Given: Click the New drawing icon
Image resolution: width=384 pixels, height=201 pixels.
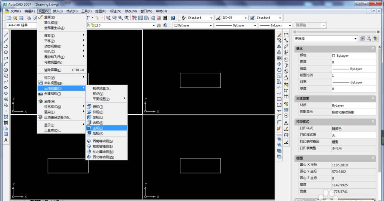Looking at the screenshot, I should click(9, 18).
